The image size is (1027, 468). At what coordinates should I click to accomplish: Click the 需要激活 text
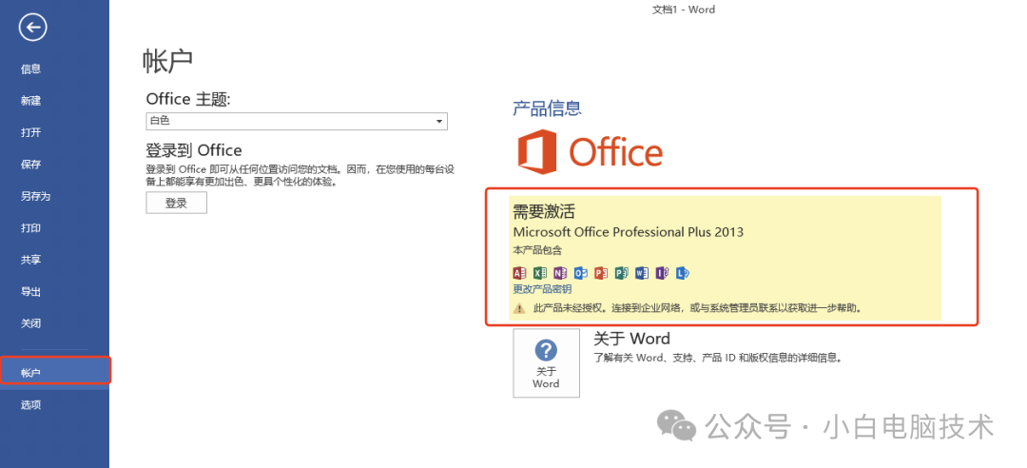coord(544,212)
